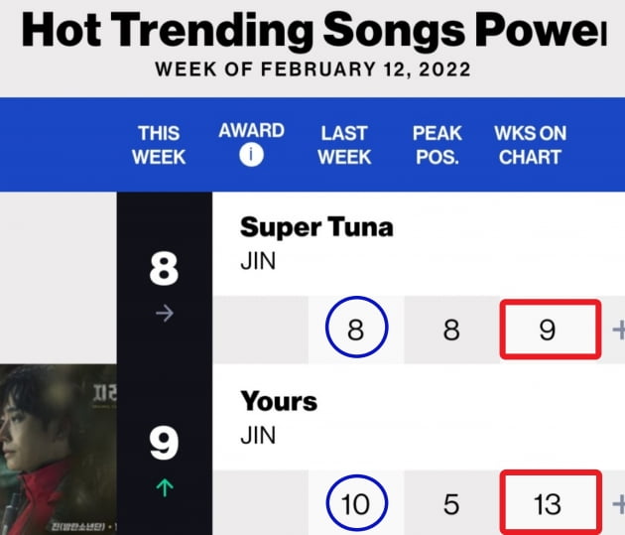Image resolution: width=625 pixels, height=535 pixels.
Task: Click artist name JIN under Yours
Action: [x=258, y=436]
